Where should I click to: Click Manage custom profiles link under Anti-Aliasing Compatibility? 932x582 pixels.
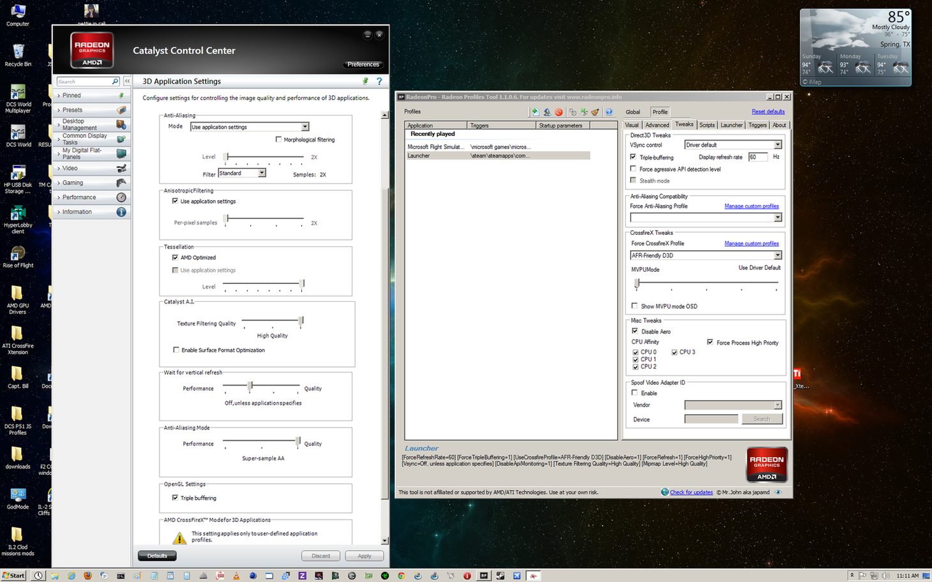[751, 206]
